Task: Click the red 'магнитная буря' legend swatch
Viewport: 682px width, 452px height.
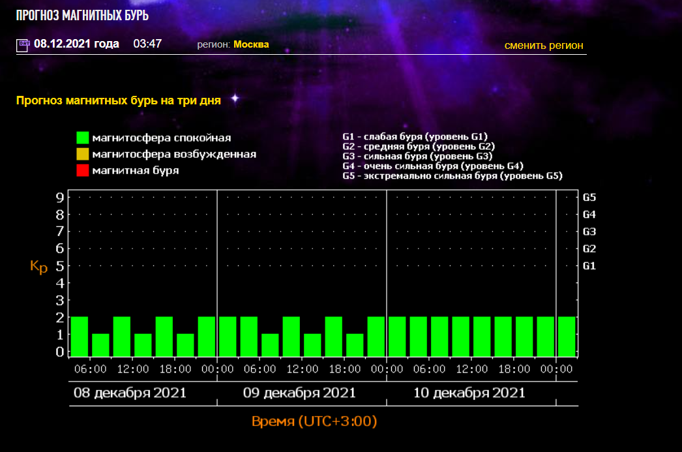Action: pyautogui.click(x=83, y=171)
